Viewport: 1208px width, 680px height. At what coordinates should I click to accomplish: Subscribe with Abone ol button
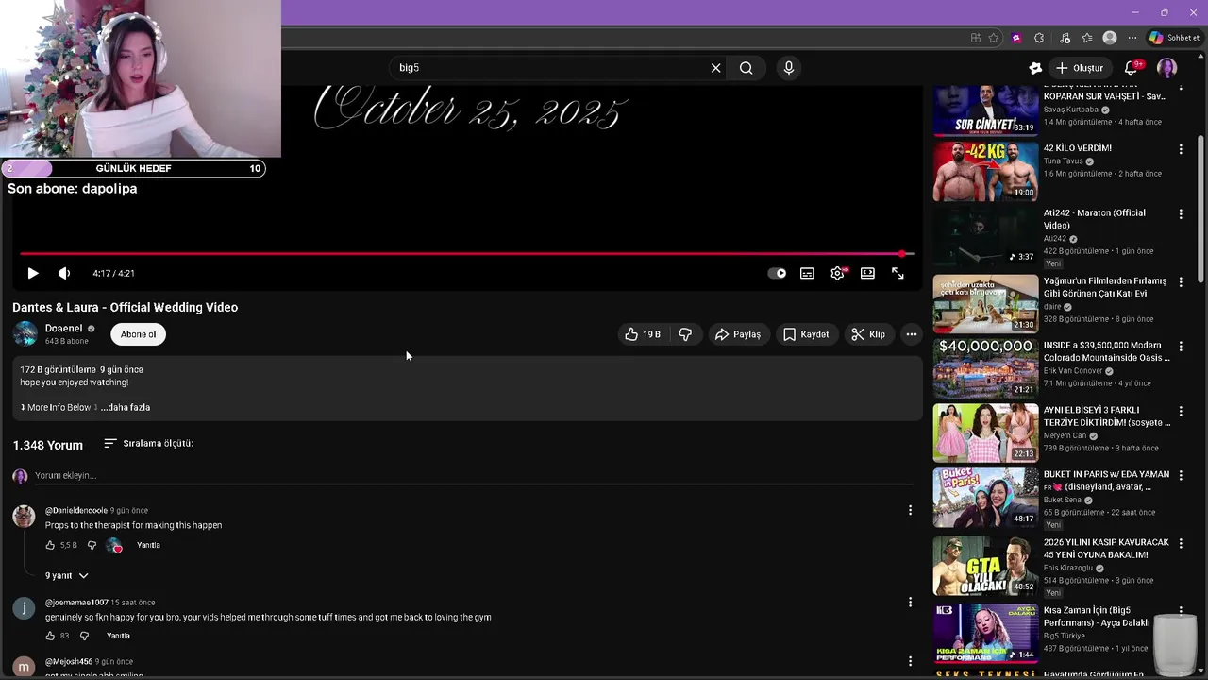[x=138, y=334]
